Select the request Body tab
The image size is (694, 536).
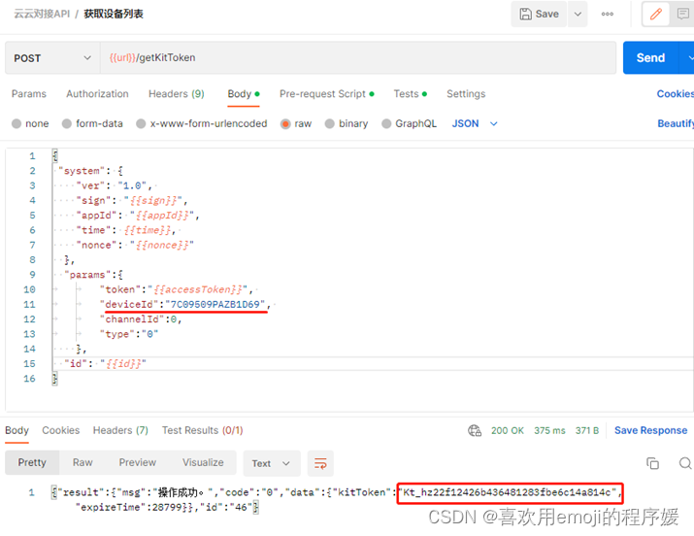(x=243, y=94)
